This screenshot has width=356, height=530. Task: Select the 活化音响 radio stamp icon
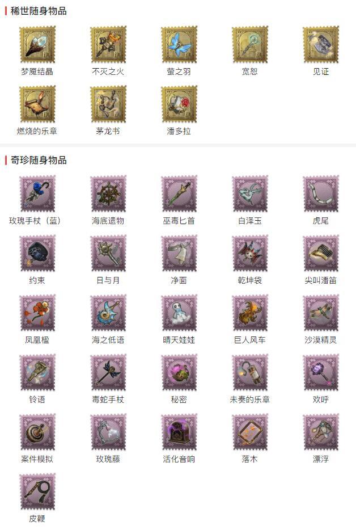179,432
